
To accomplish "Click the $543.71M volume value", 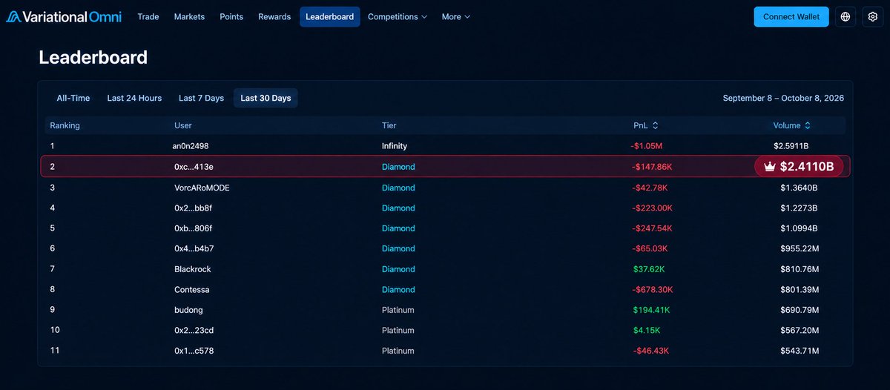I will pyautogui.click(x=800, y=350).
